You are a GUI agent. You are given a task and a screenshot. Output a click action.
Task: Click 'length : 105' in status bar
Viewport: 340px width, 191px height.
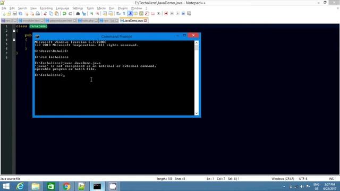coord(165,179)
